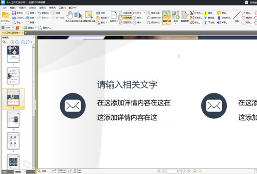The width and height of the screenshot is (257, 174).
Task: Go to the next page arrow
Action: point(184,171)
